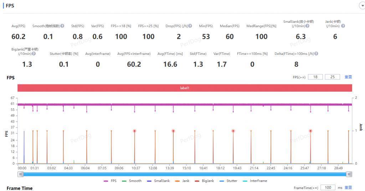Viewport: 365px width, 191px height.
Task: Click the blue time range slider bar
Action: click(x=185, y=174)
